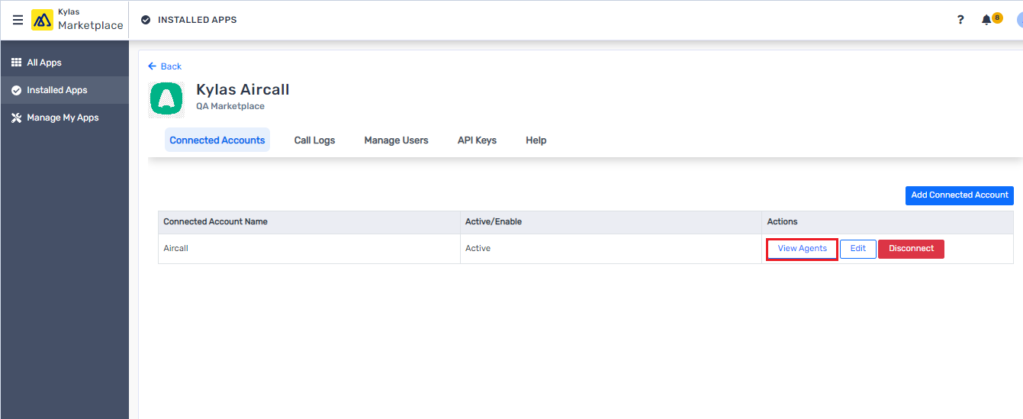Open Manage My Apps in sidebar
1023x419 pixels.
[63, 118]
